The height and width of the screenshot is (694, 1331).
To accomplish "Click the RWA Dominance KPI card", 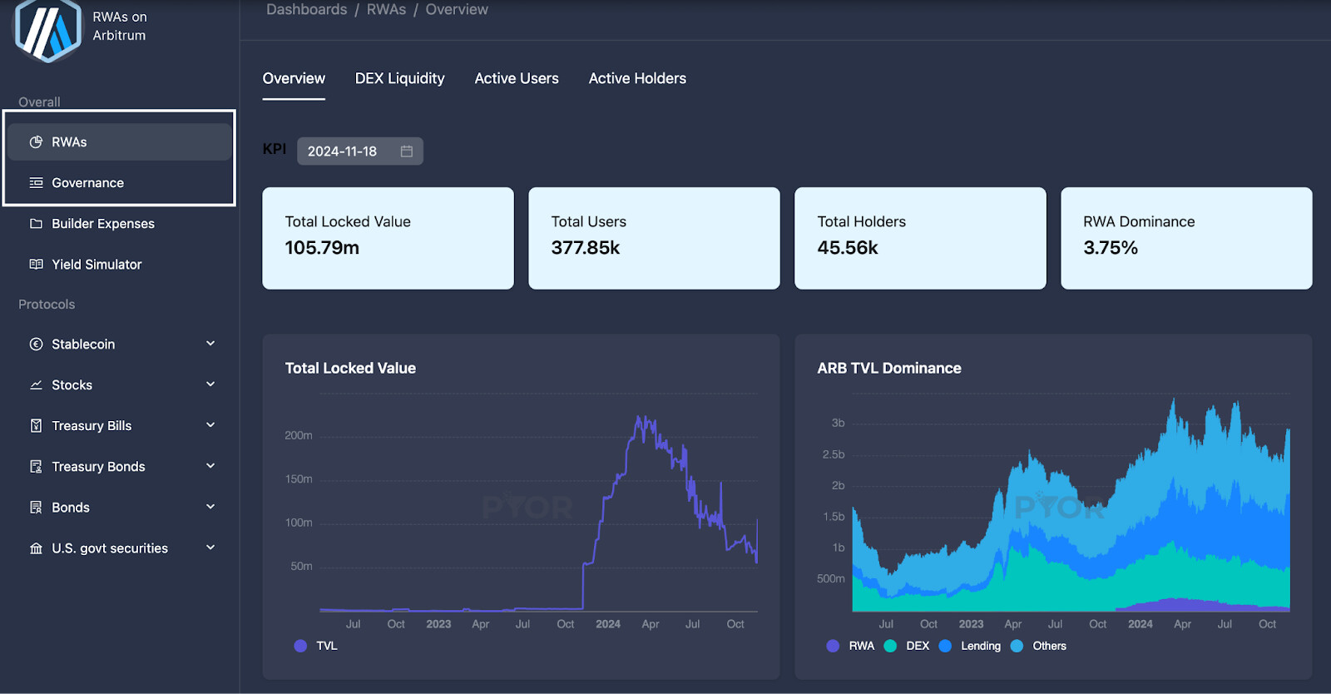I will point(1186,238).
